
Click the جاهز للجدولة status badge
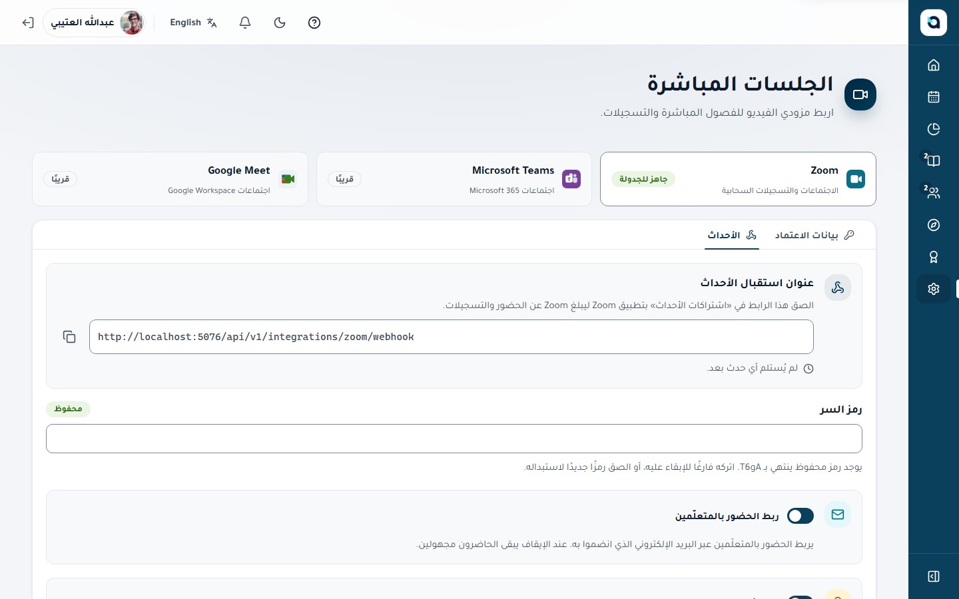click(x=643, y=179)
